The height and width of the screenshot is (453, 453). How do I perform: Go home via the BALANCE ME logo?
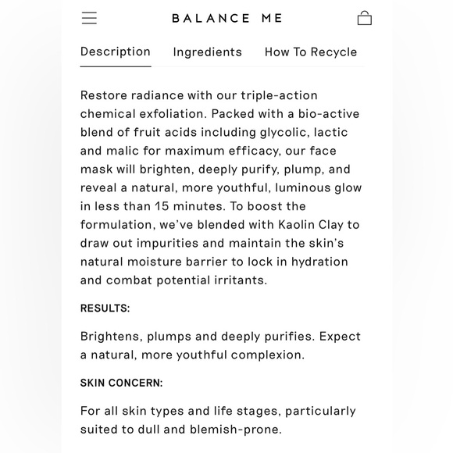[x=226, y=19]
